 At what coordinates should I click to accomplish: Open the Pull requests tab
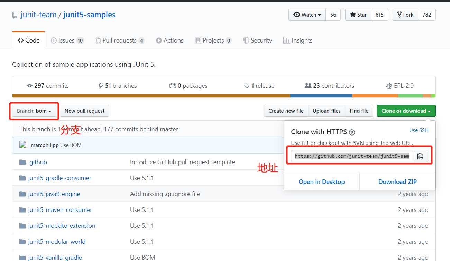pos(120,40)
